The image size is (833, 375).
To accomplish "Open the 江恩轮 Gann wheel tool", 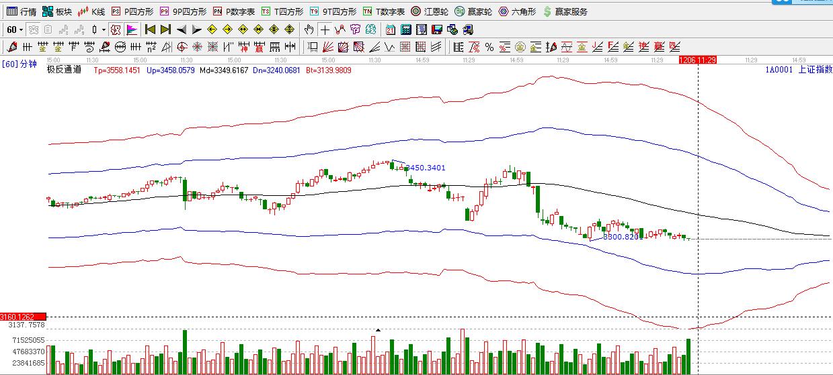I will 430,11.
